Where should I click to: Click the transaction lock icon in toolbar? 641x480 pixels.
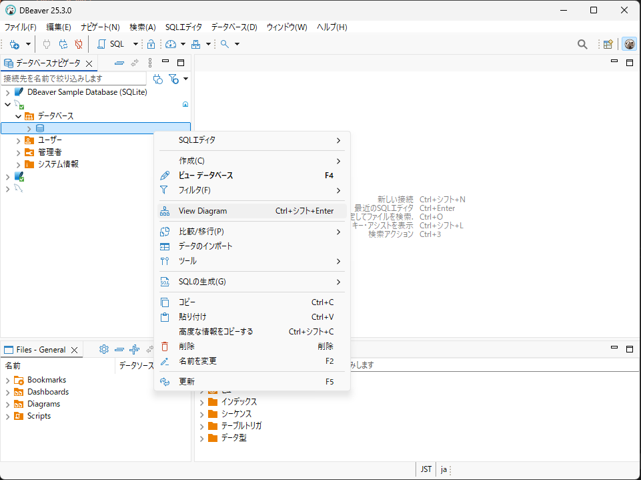click(x=151, y=44)
